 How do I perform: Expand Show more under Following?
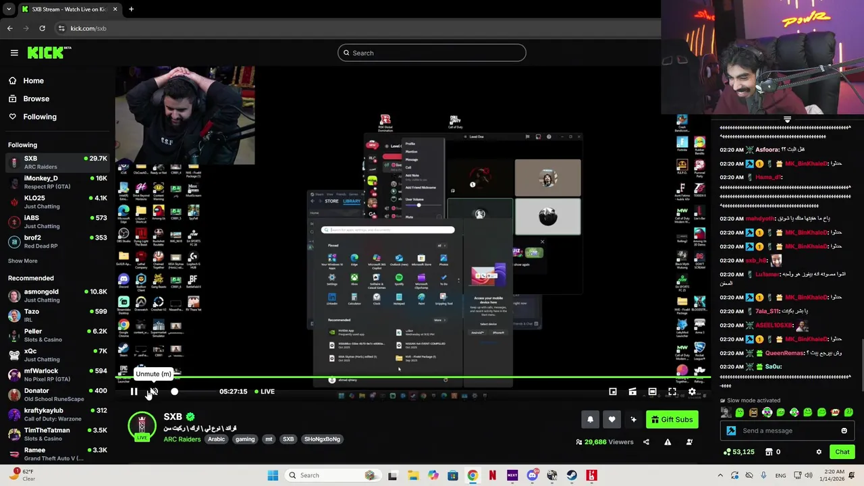(x=22, y=261)
